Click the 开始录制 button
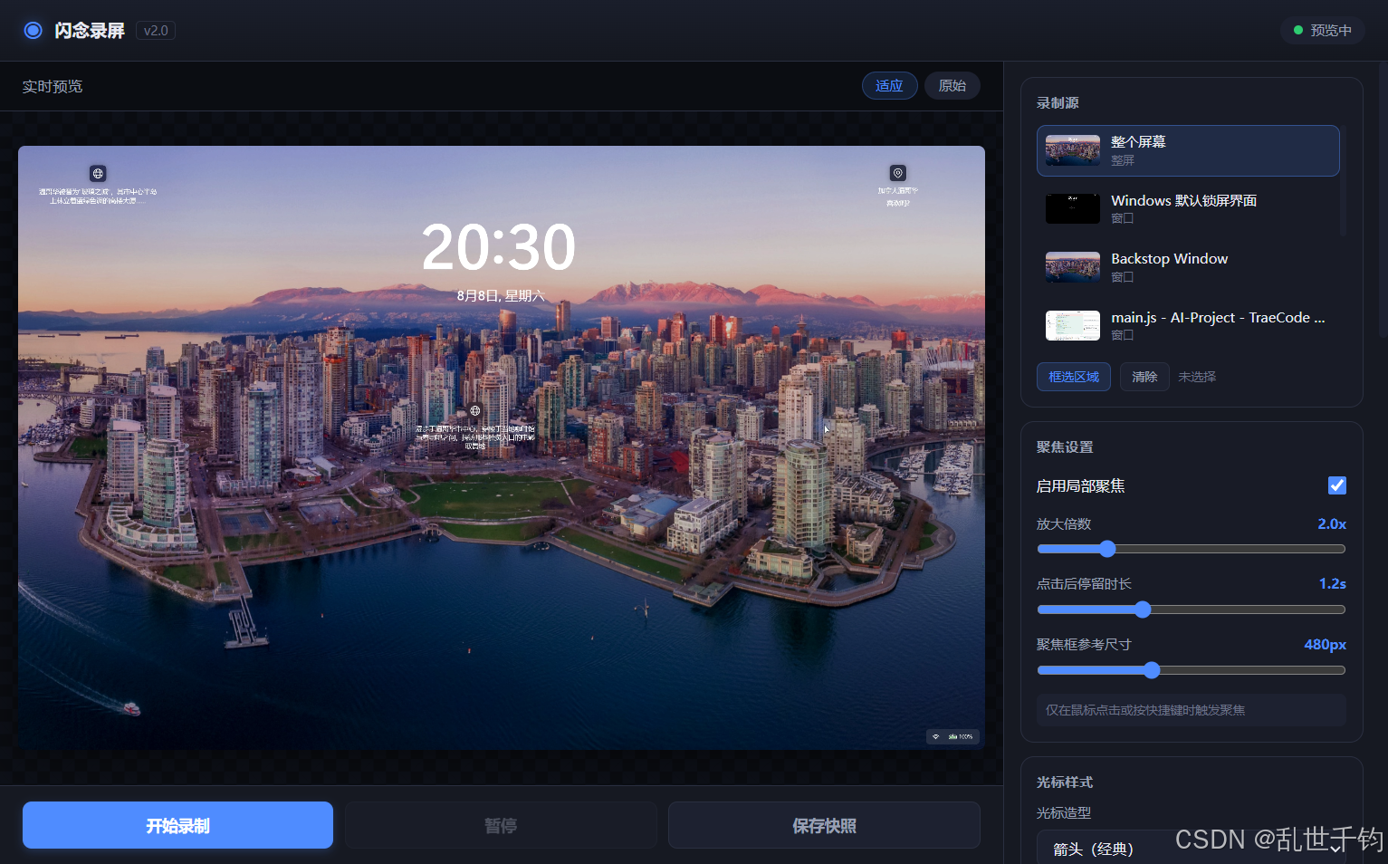 (x=177, y=825)
